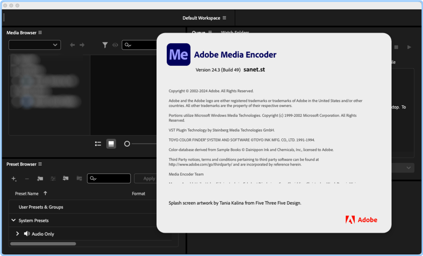
Task: Click the Start Queue play button
Action: pos(409,47)
